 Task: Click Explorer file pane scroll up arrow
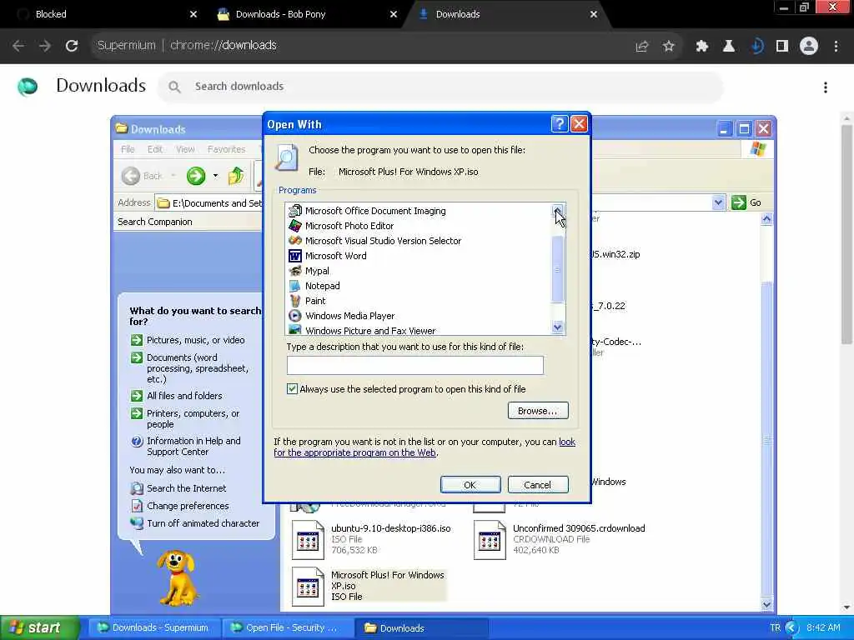(766, 219)
